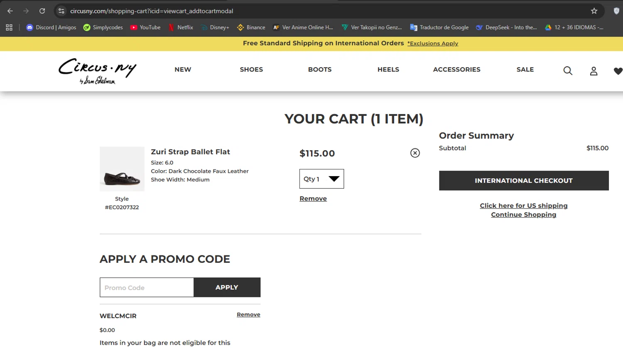This screenshot has width=623, height=348.
Task: Open the site search magnifier icon
Action: coord(568,71)
